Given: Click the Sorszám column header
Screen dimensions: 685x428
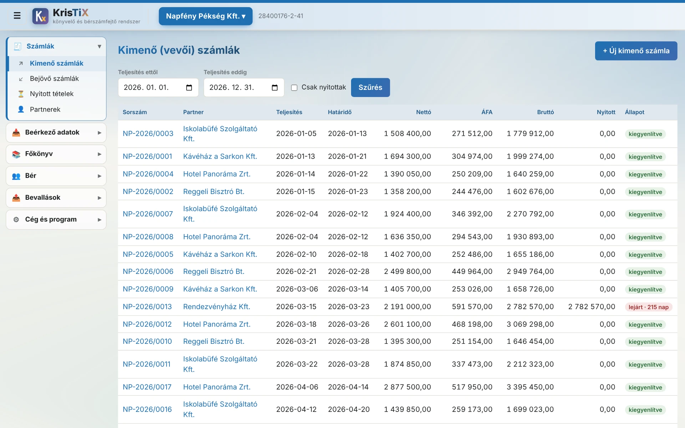Looking at the screenshot, I should pos(135,112).
